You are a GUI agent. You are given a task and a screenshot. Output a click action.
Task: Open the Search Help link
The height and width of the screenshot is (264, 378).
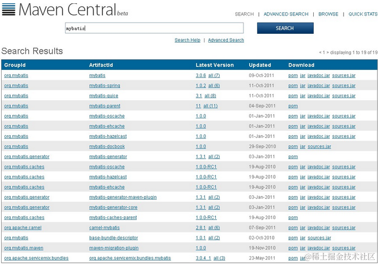point(187,40)
